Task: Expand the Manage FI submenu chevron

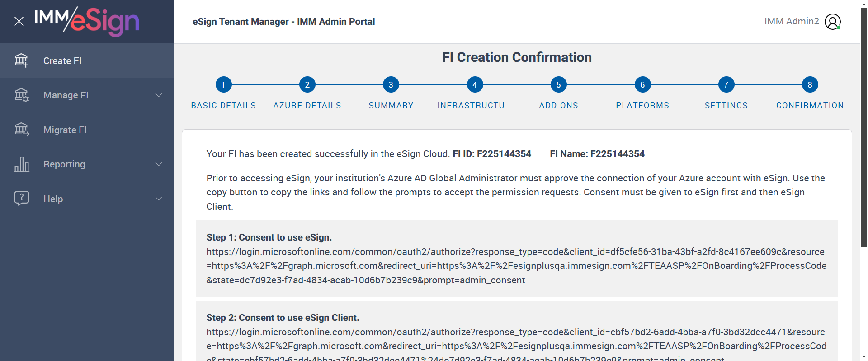Action: (x=159, y=95)
